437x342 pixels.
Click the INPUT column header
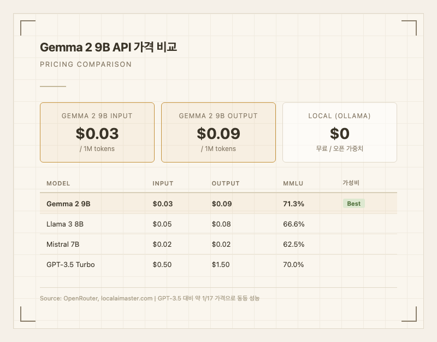pos(163,183)
